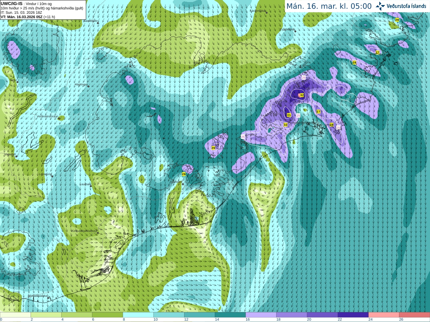Pick the 6–8 m/s olive green legend swatch
Viewport: 430px width, 322px height.
107,315
